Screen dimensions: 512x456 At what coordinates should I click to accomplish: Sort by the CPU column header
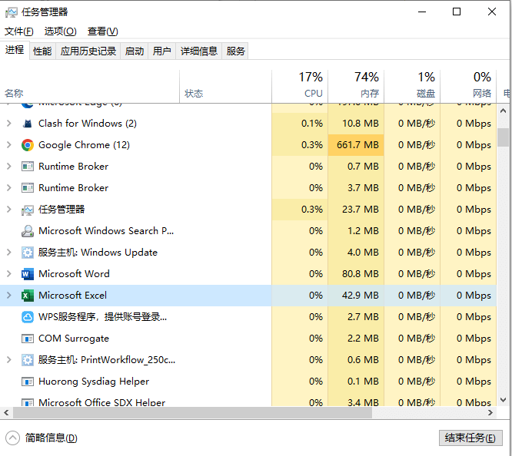click(x=300, y=86)
